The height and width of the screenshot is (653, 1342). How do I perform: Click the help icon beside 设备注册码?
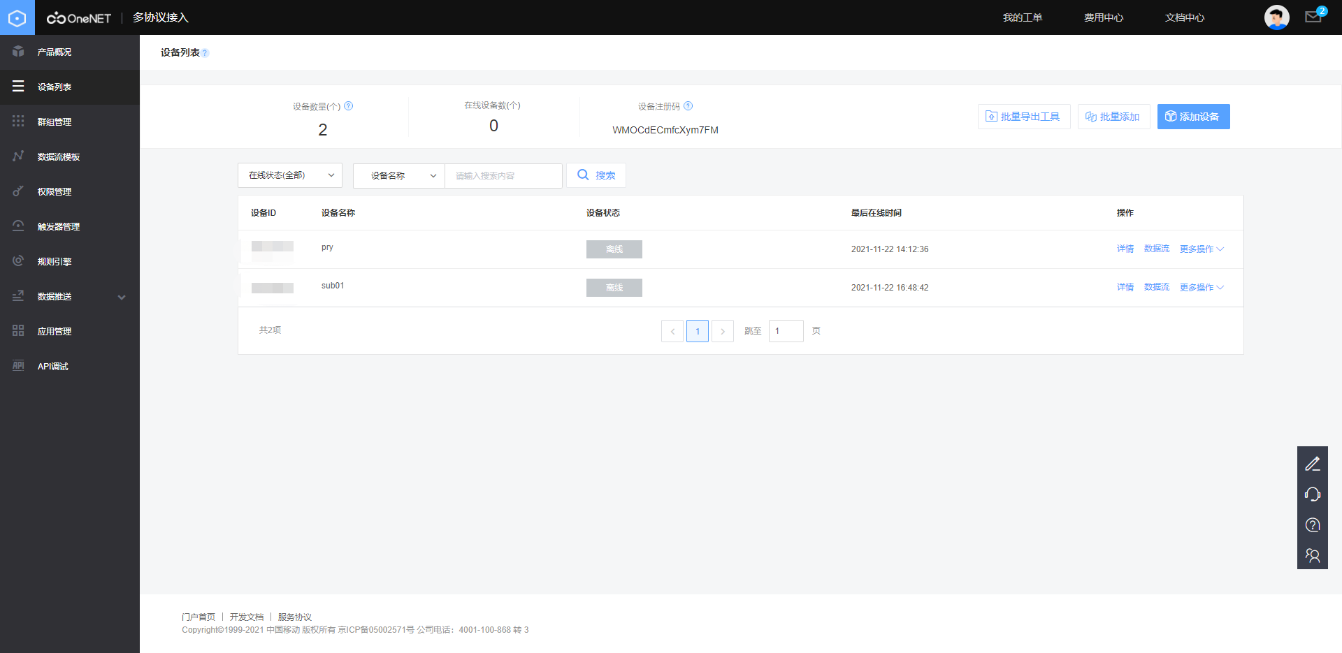point(688,106)
